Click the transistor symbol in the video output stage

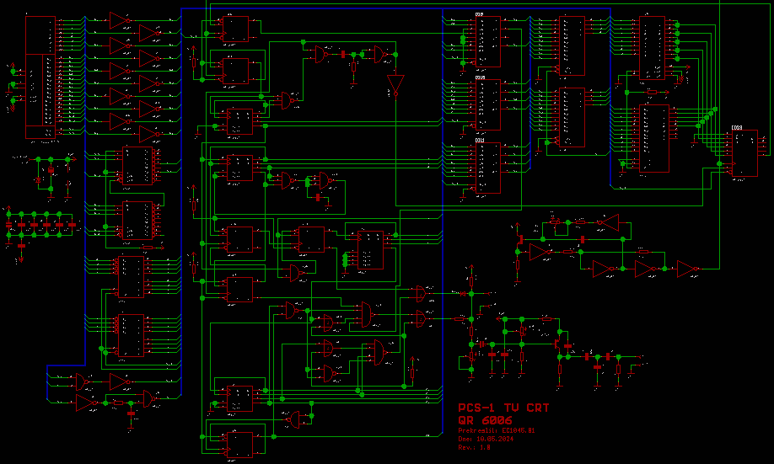tap(557, 343)
